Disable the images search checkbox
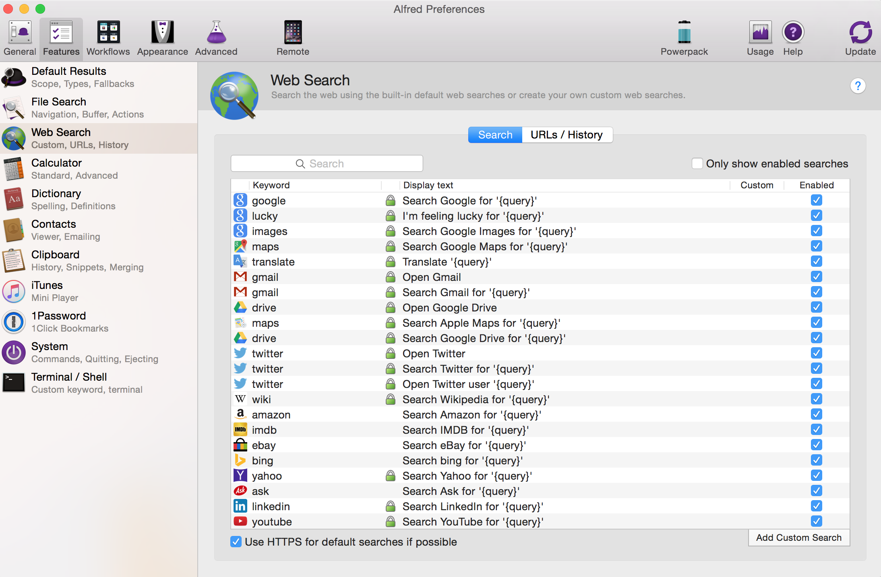 817,231
